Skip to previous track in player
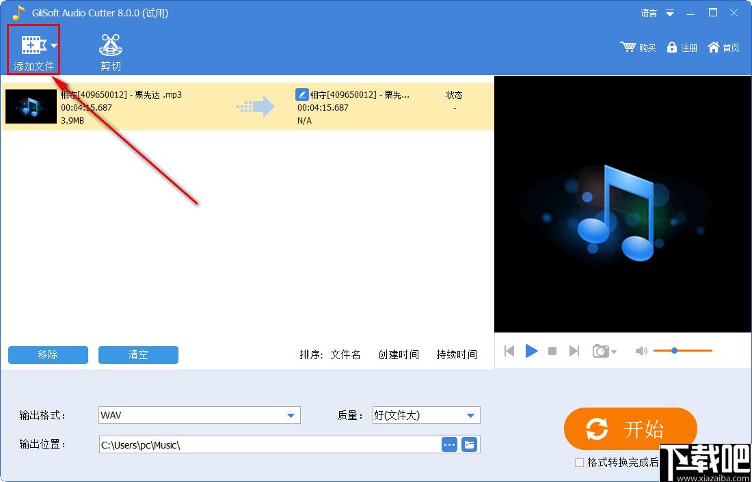Screen dimensions: 752x482 509,351
